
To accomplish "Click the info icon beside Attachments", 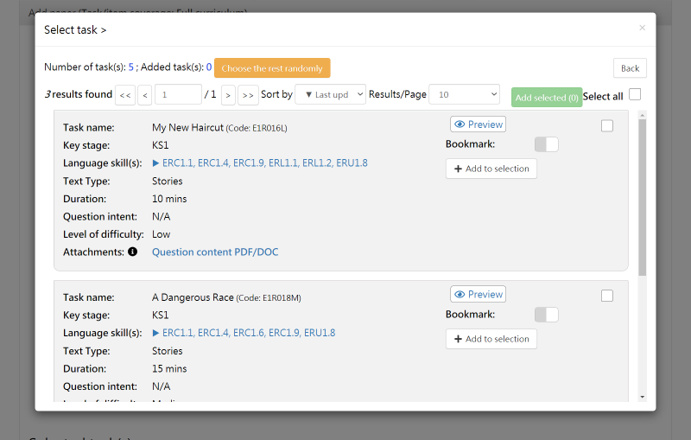I will tap(133, 252).
